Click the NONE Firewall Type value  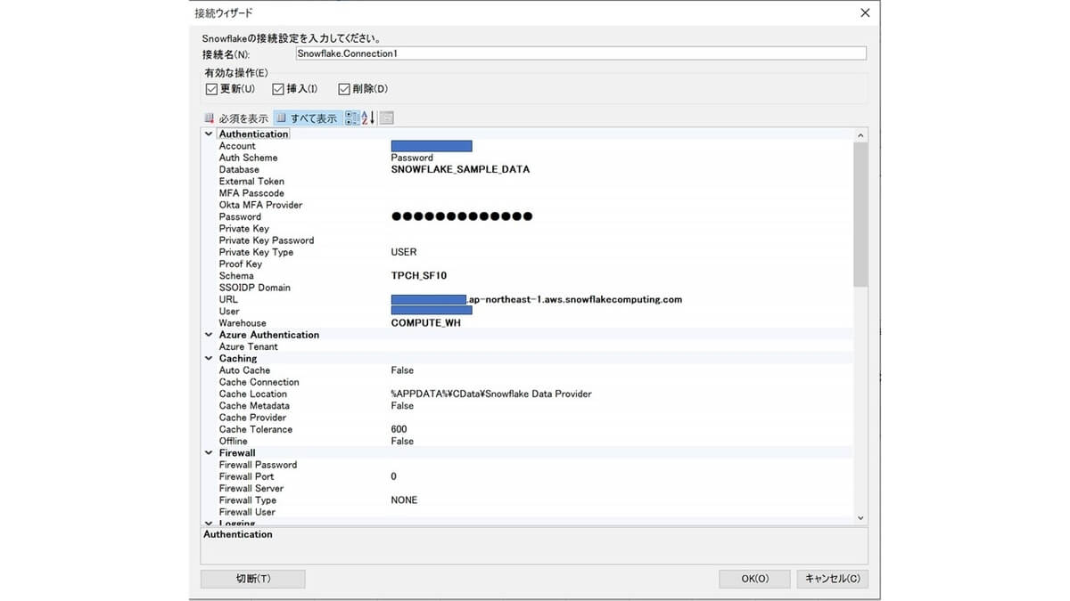click(404, 500)
